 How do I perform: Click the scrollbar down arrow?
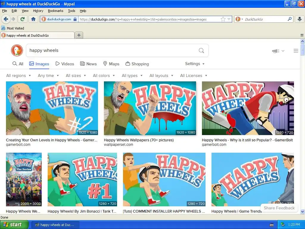[302, 211]
